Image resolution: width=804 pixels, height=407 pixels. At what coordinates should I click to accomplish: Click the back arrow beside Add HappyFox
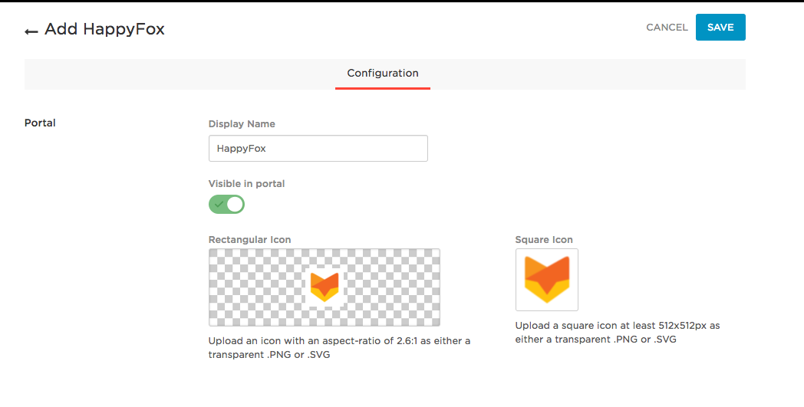(x=31, y=31)
